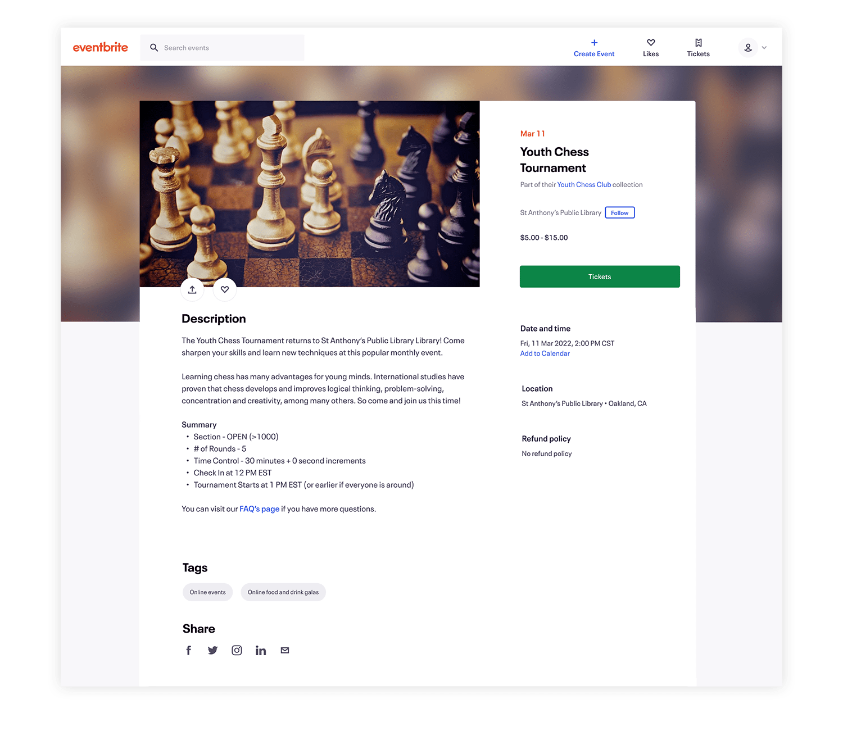Share event on Instagram

pos(237,650)
